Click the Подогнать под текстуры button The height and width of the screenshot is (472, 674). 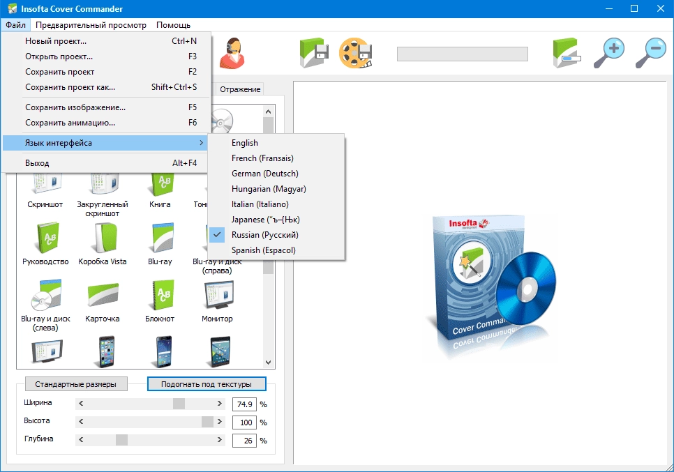[x=207, y=384]
